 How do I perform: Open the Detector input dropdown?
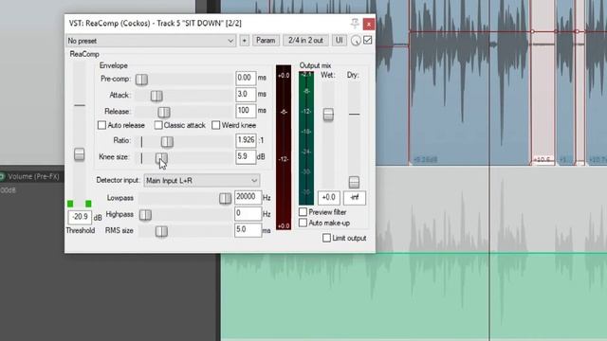coord(202,181)
